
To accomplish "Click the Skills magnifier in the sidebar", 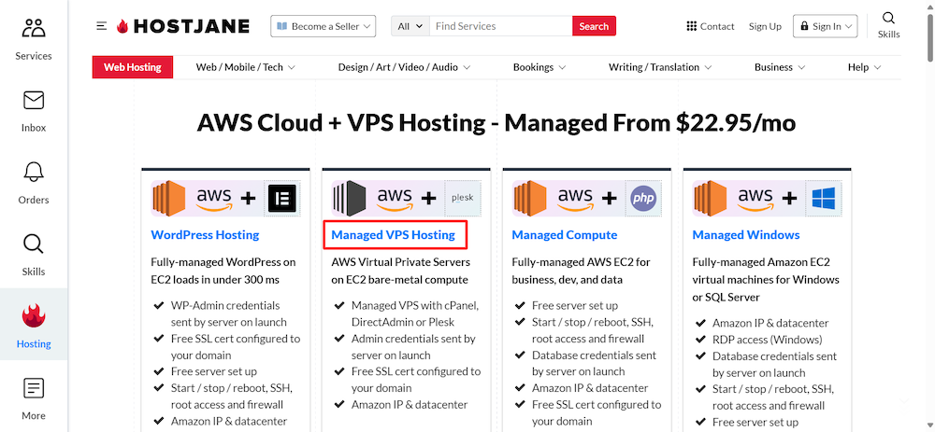I will 34,244.
